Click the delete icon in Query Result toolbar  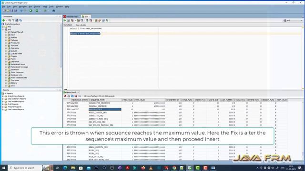point(76,96)
